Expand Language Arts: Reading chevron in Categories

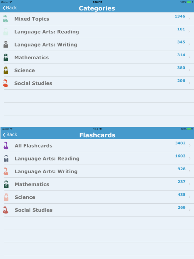pyautogui.click(x=189, y=32)
